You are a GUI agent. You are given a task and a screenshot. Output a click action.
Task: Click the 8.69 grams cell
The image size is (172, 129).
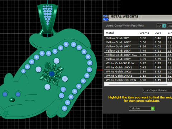pos(145,59)
